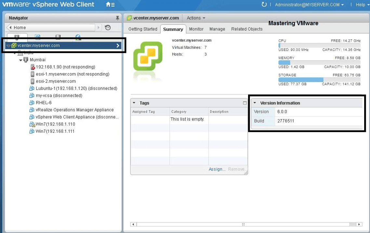Switch to Networking navigator tab
The height and width of the screenshot is (233, 370).
point(78,37)
